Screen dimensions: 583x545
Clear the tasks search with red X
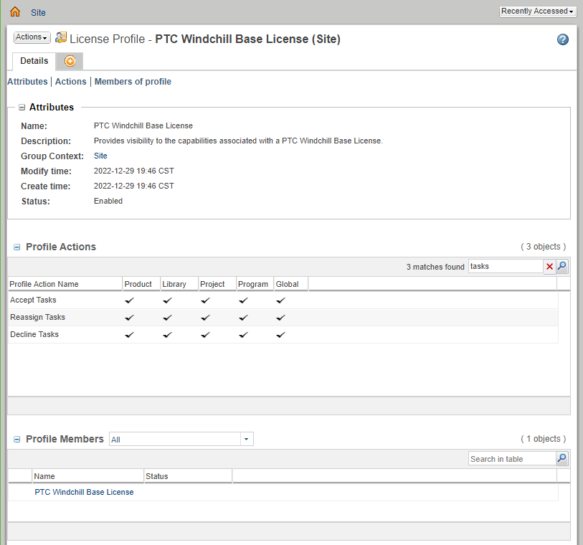(x=549, y=267)
